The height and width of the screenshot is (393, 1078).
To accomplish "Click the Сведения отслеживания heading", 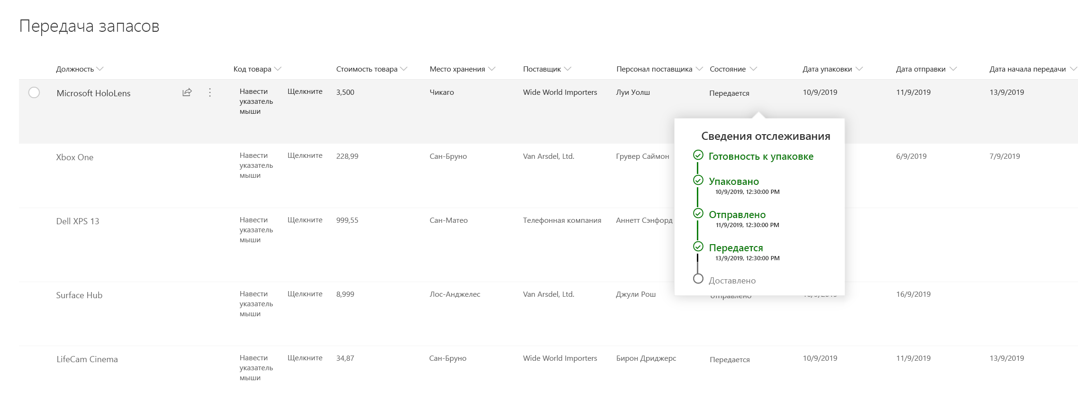I will (x=766, y=137).
